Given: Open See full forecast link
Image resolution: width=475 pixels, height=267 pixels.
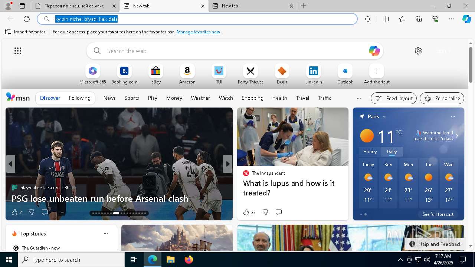Looking at the screenshot, I should 438,214.
